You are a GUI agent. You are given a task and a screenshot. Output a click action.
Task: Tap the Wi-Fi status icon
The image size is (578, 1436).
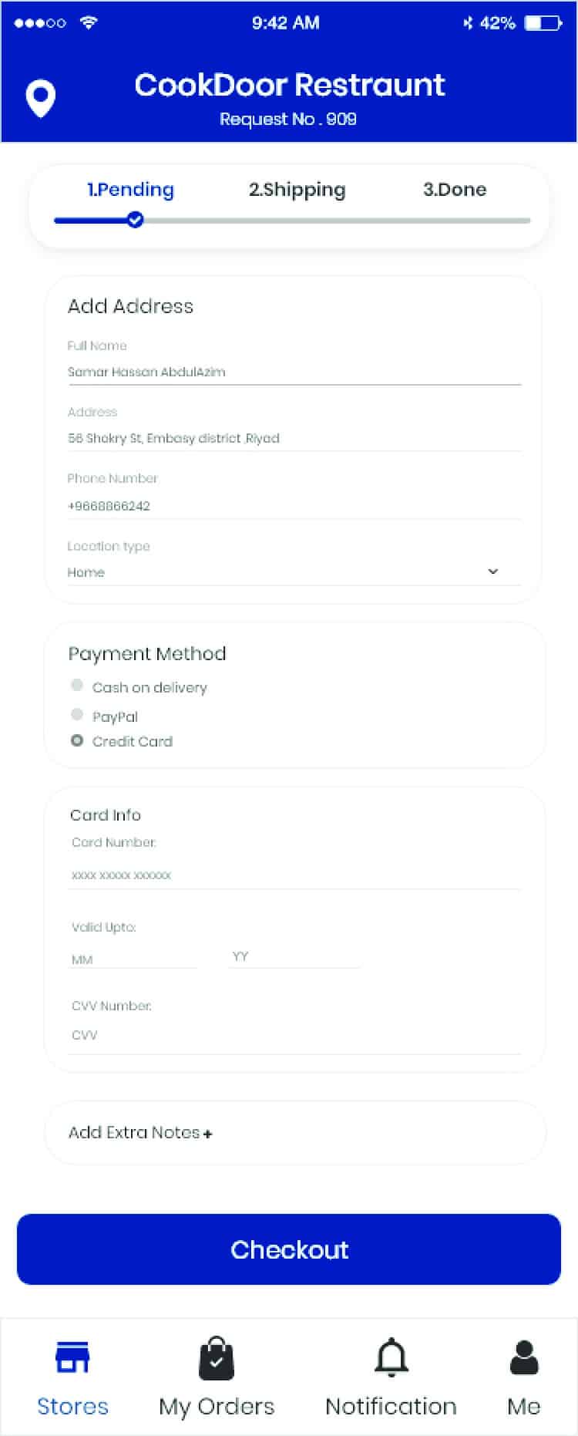89,22
